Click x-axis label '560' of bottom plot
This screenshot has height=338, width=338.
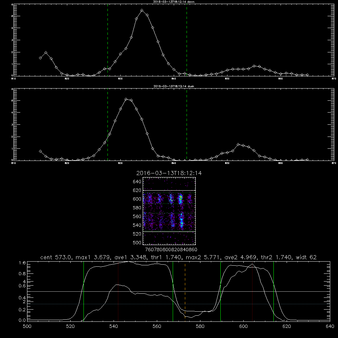[157, 327]
